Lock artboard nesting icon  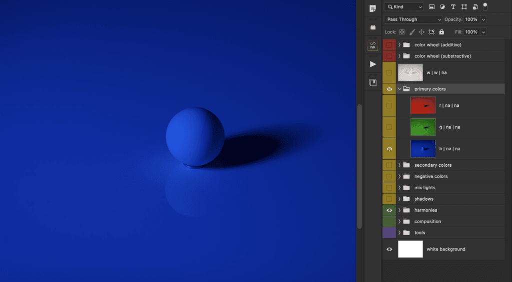coord(431,32)
